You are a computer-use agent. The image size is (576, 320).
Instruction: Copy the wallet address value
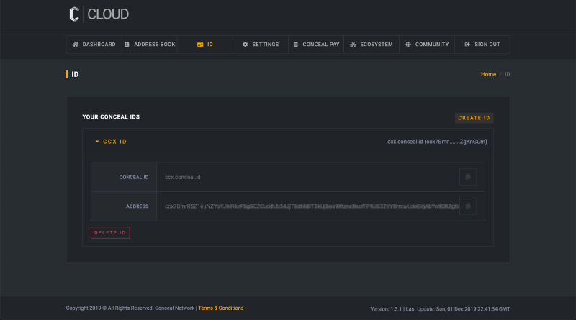[x=468, y=206]
